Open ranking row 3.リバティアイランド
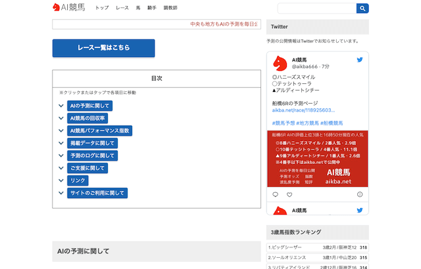Screen dimensions: 421x269 click(318, 266)
